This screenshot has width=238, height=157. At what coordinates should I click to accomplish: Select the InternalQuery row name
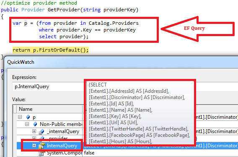click(62, 146)
